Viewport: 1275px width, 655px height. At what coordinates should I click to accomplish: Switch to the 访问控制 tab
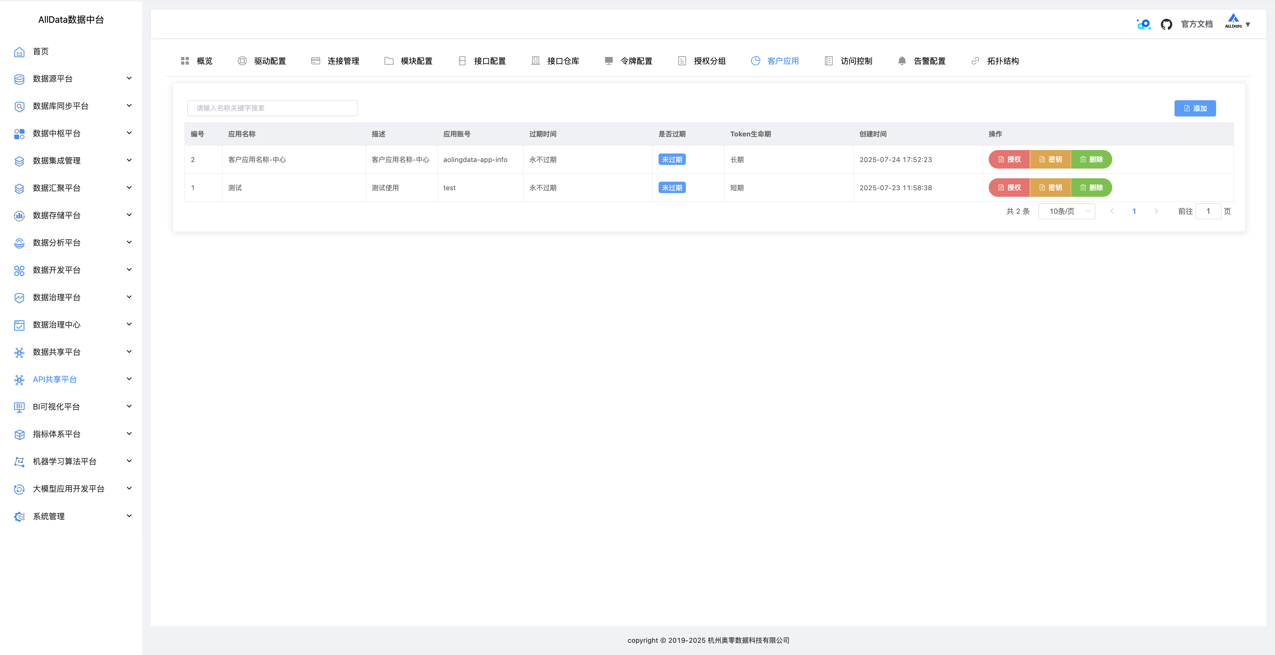[848, 61]
